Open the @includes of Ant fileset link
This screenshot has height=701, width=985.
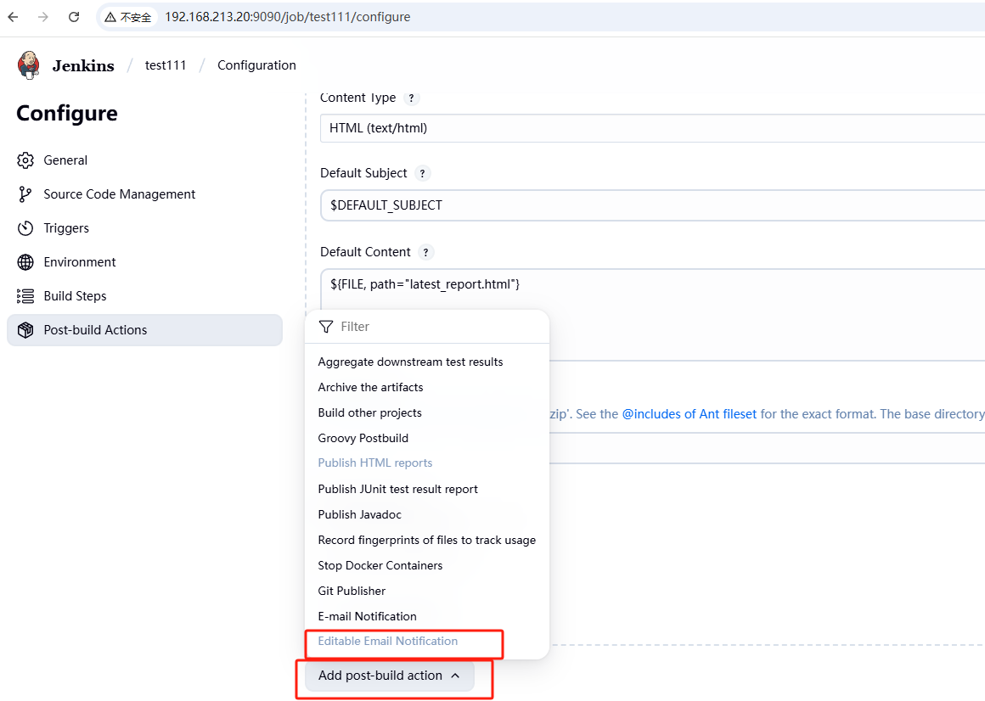(x=689, y=414)
